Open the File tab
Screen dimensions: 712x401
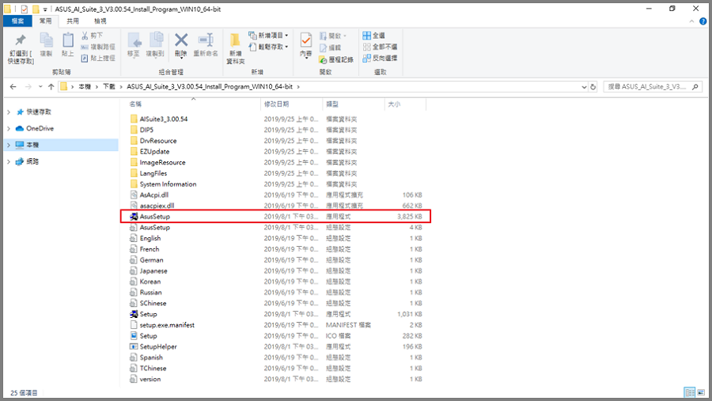(x=17, y=21)
